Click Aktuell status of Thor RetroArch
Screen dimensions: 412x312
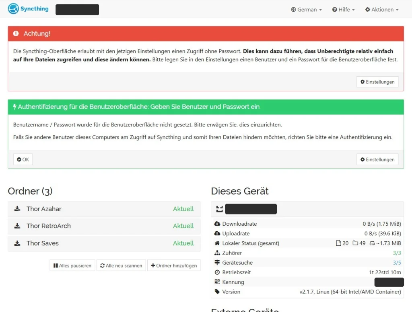point(183,226)
